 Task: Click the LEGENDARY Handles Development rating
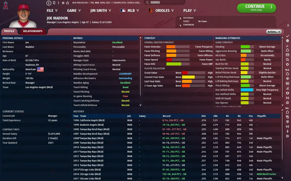pyautogui.click(x=125, y=74)
